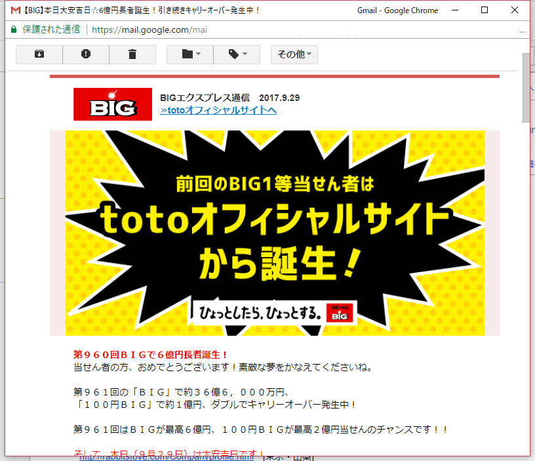
Task: Click the rabbitstove.com link in the background window
Action: click(167, 458)
